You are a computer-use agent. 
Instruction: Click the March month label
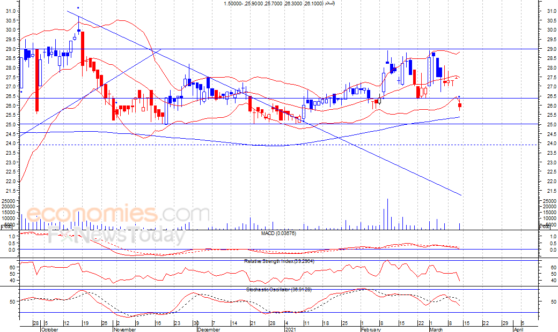click(x=436, y=329)
